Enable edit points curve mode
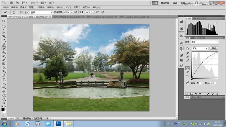Image resolution: width=226 pixels, height=127 pixels. click(187, 68)
